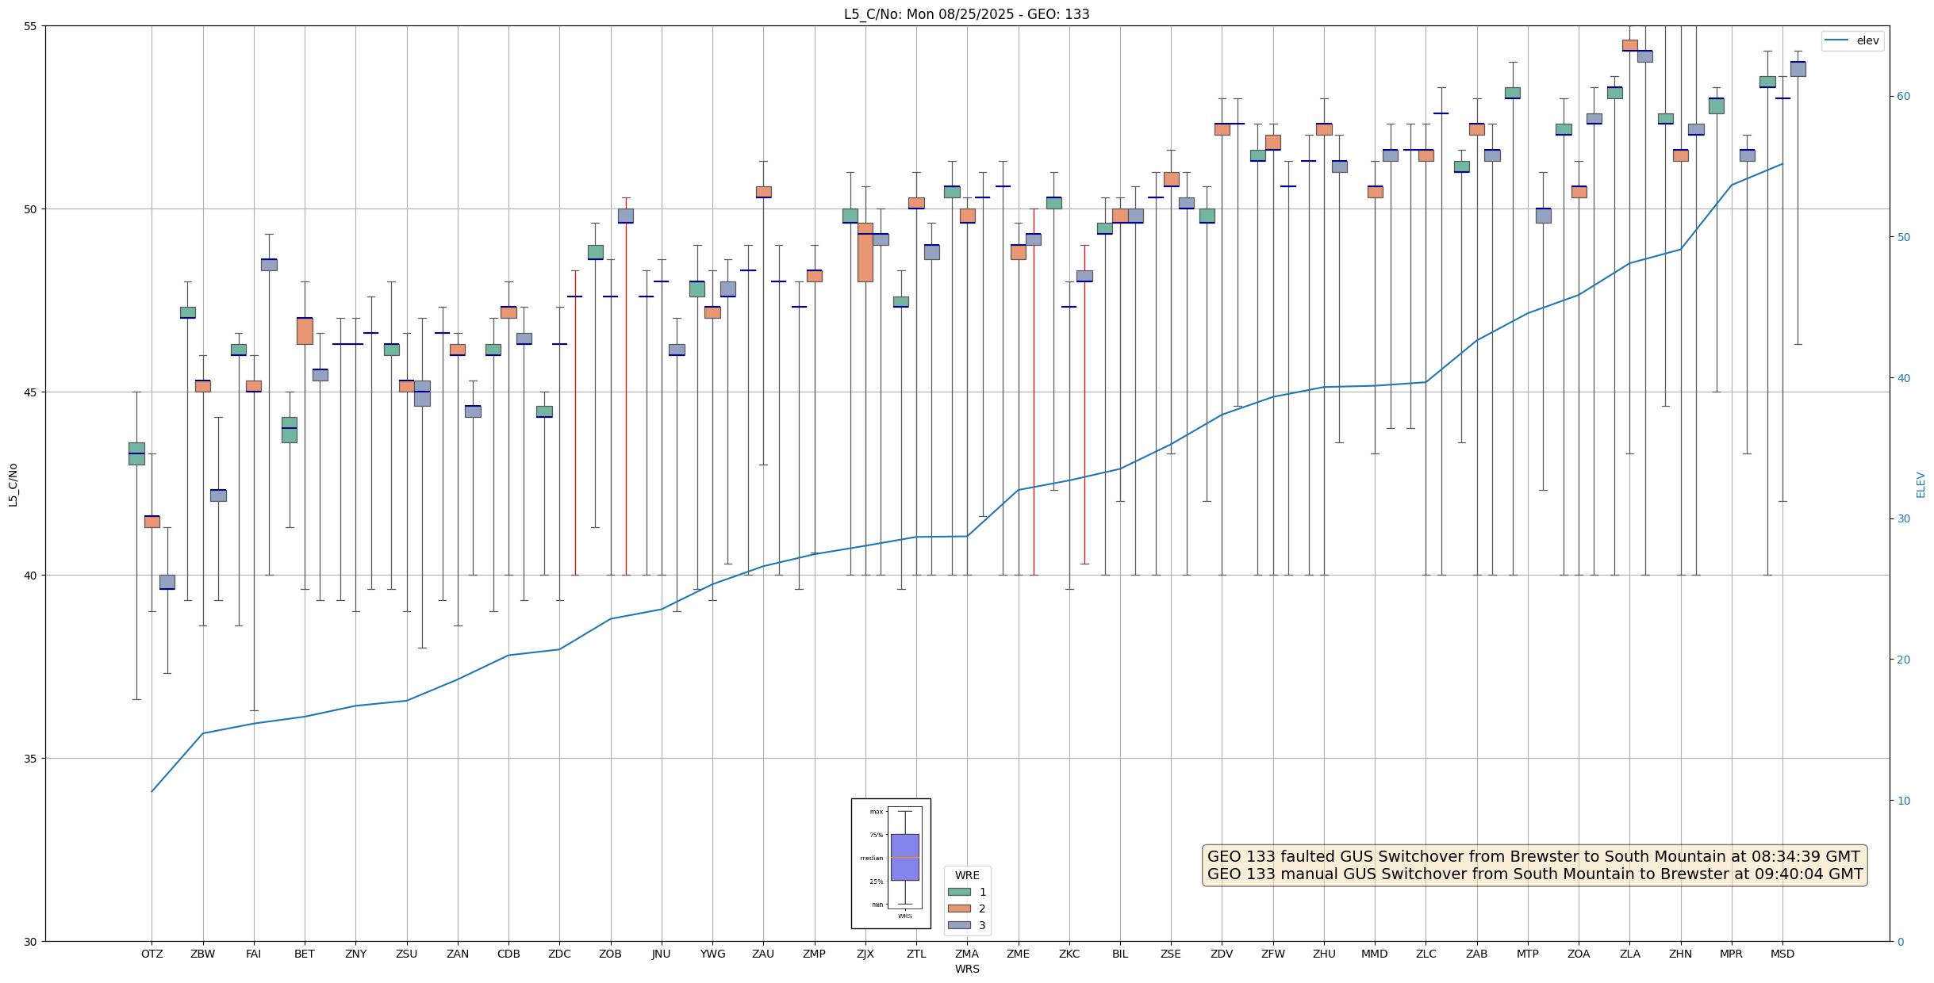Click the orange WRE 2 legend swatch
This screenshot has width=1934, height=983.
coord(959,908)
